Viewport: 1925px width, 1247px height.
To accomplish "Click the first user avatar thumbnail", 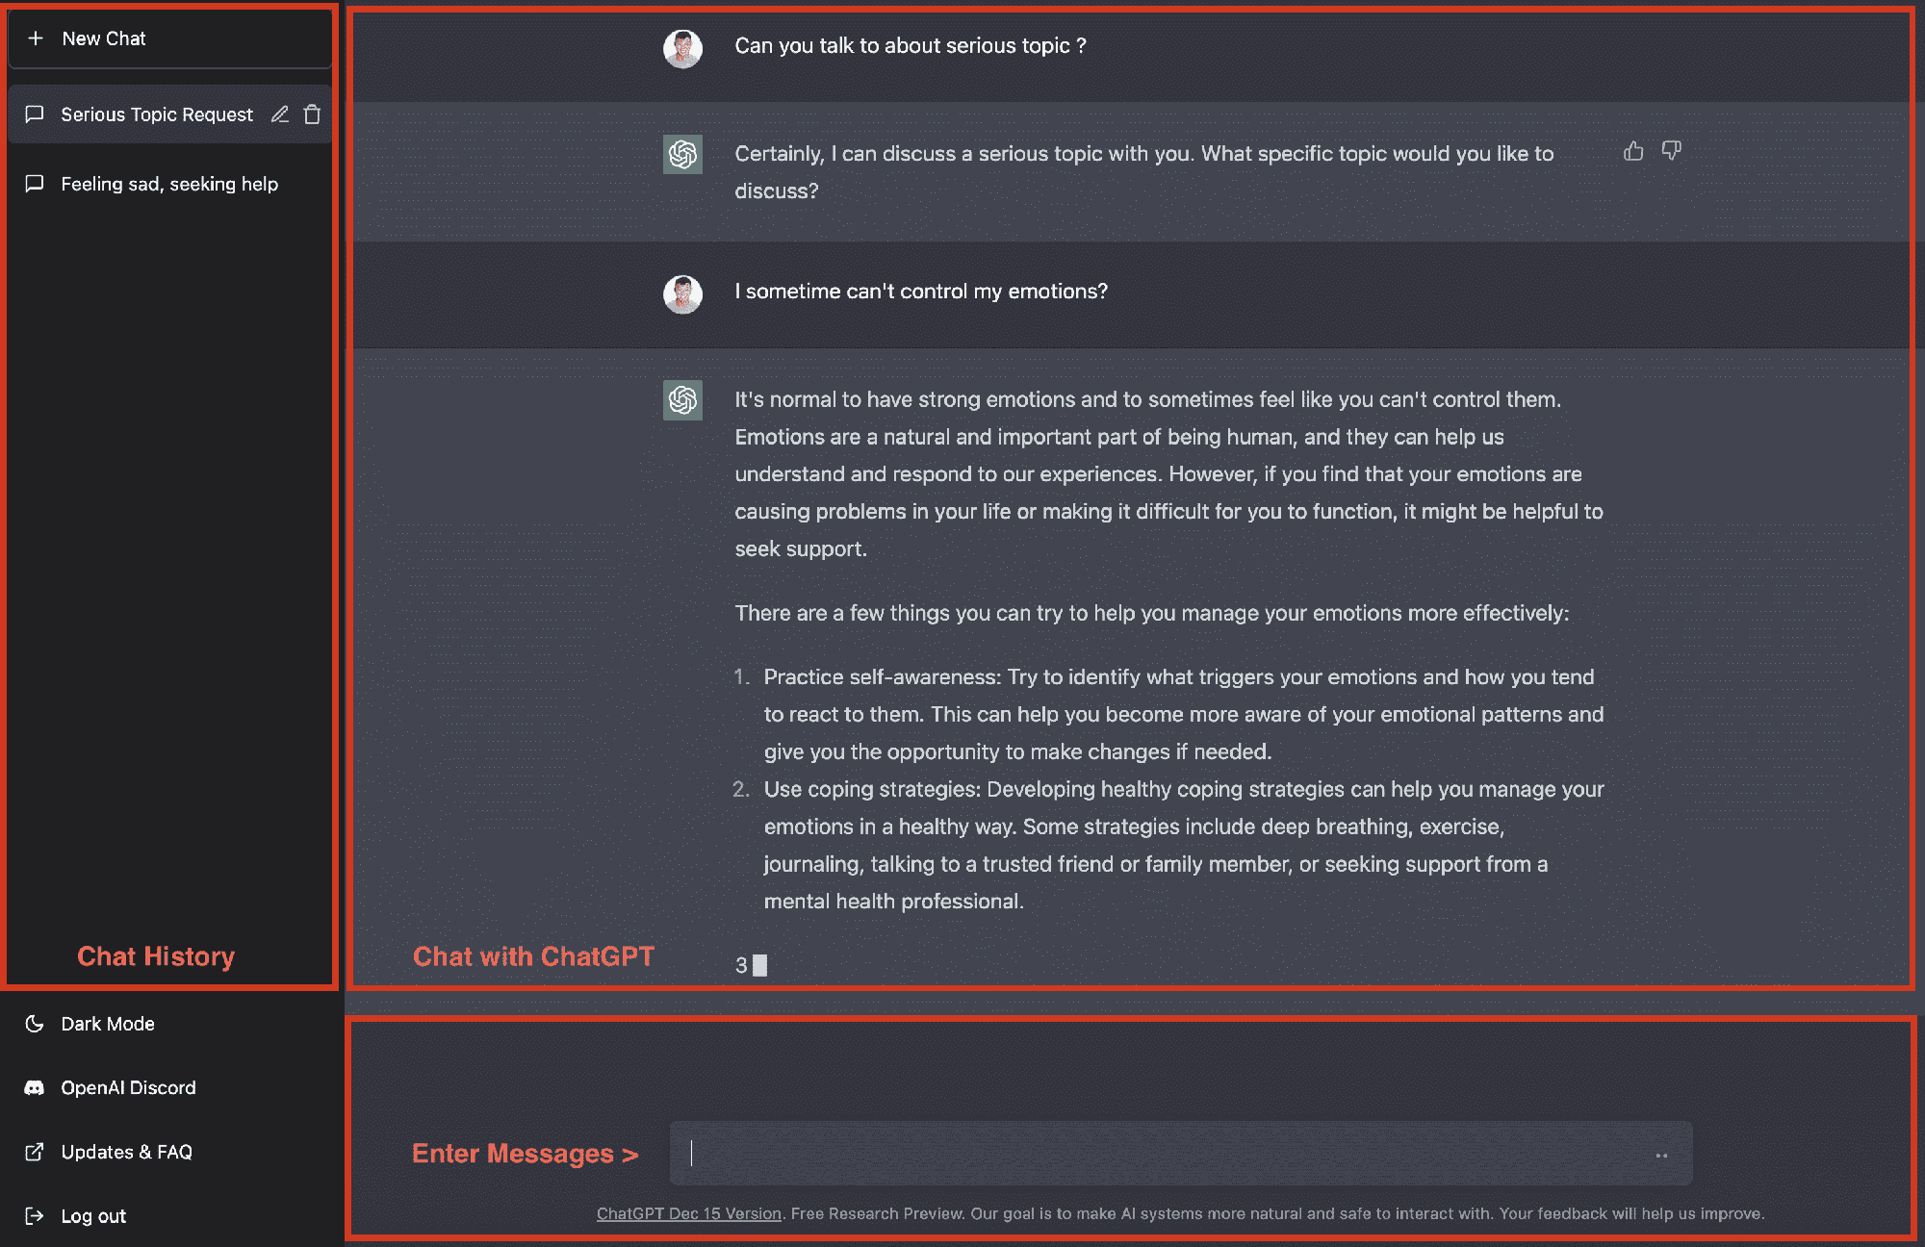I will [x=682, y=48].
